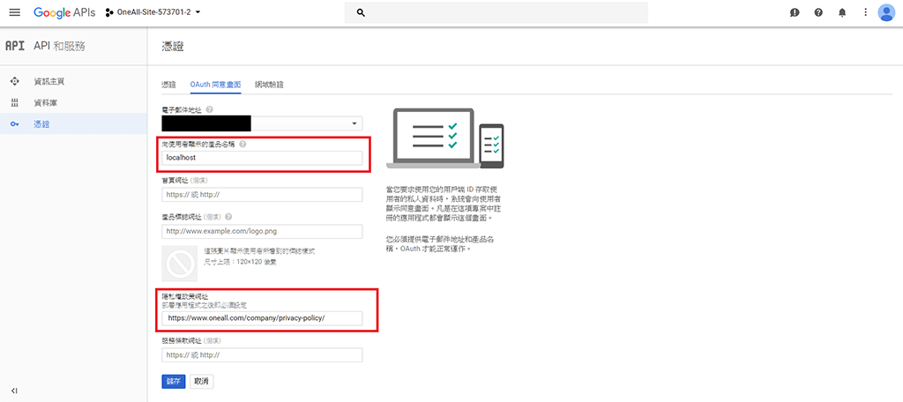Click the search magnifier icon

coord(361,13)
